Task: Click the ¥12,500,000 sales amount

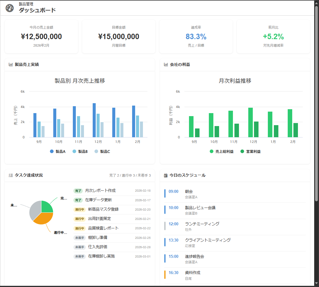Action: [41, 37]
